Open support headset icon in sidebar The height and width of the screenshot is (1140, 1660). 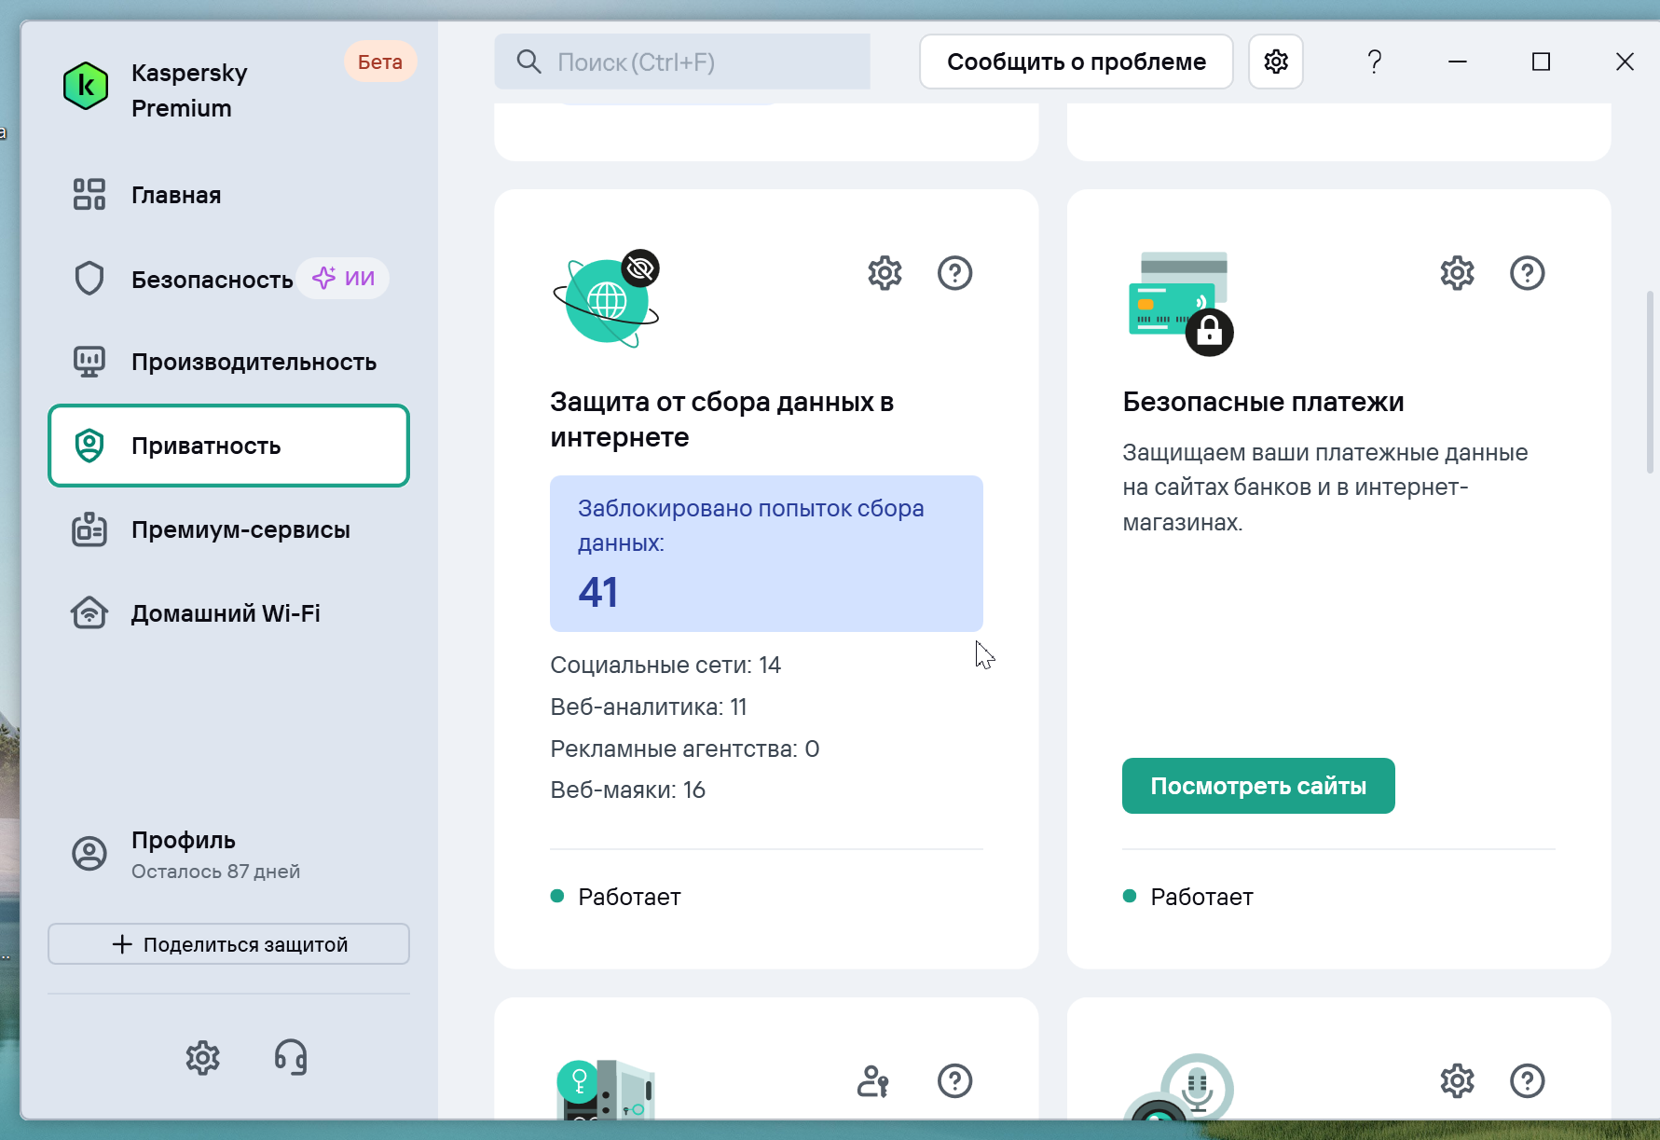tap(291, 1057)
